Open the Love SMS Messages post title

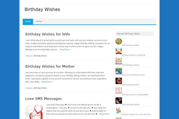click(43, 98)
